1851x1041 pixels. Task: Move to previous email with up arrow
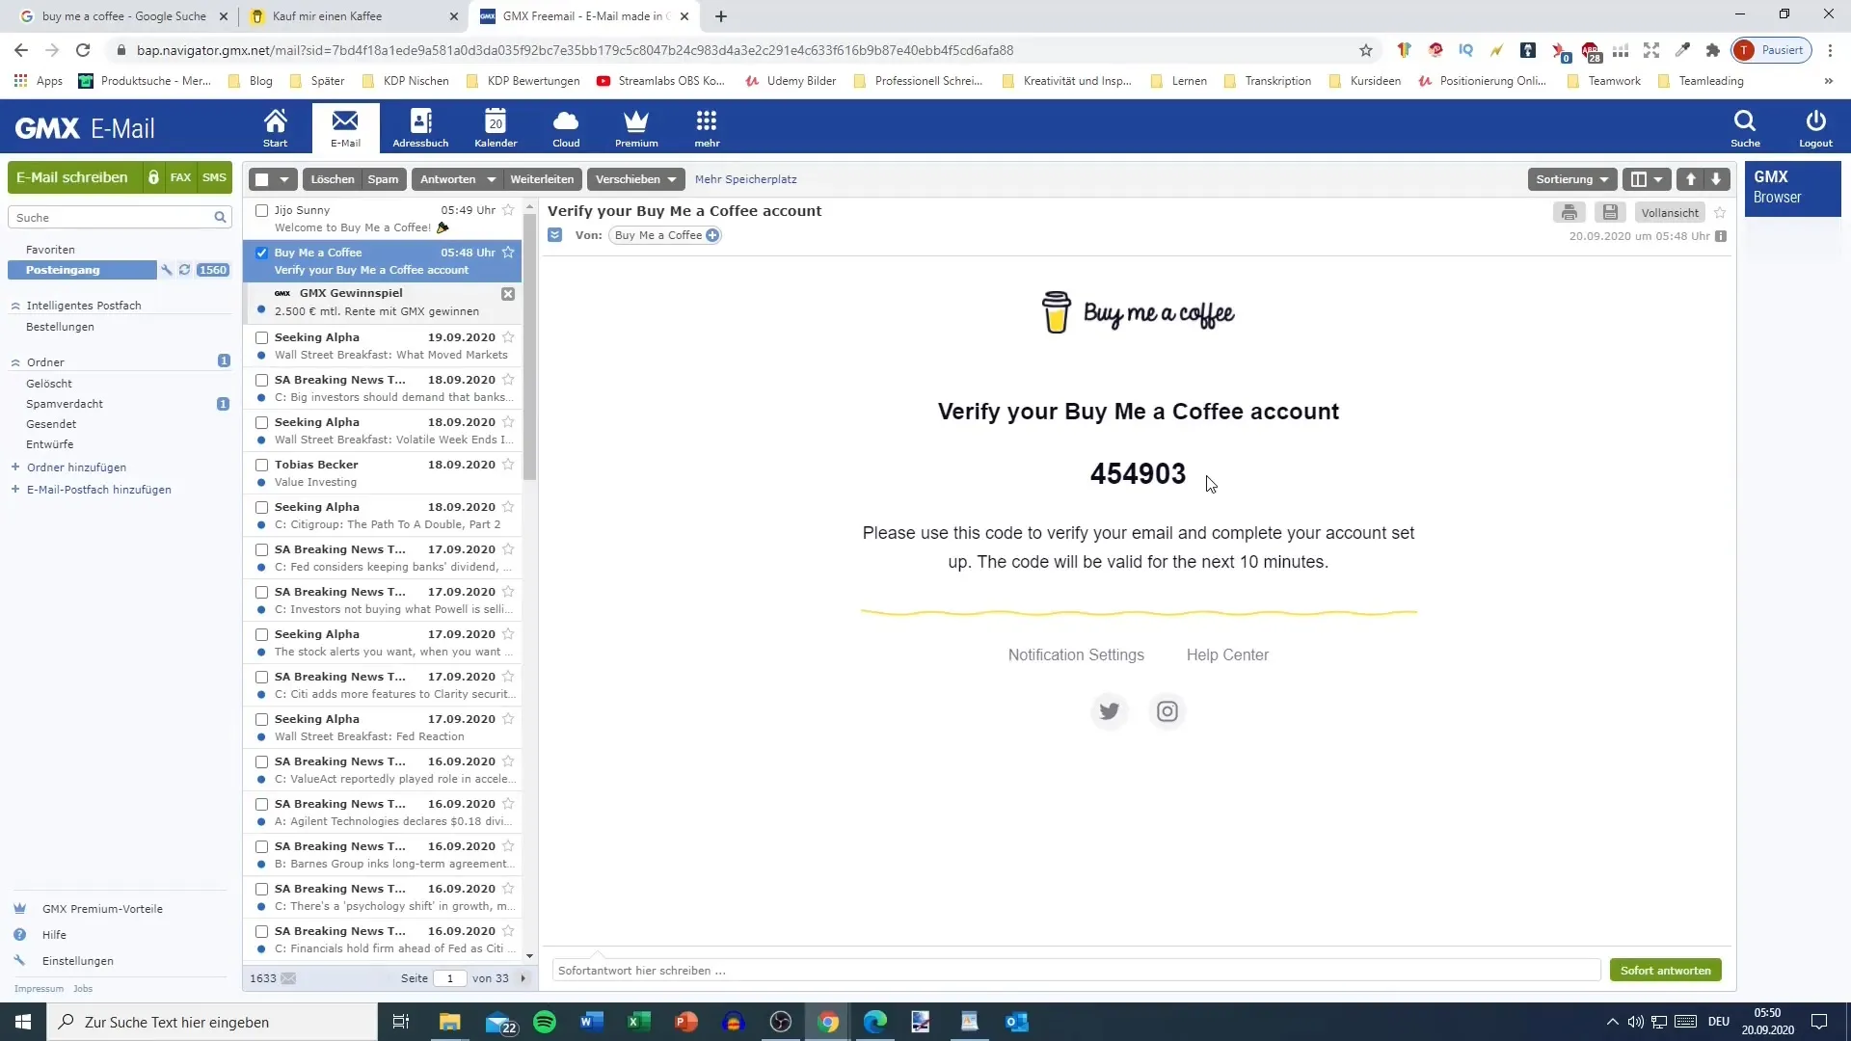[x=1690, y=179]
